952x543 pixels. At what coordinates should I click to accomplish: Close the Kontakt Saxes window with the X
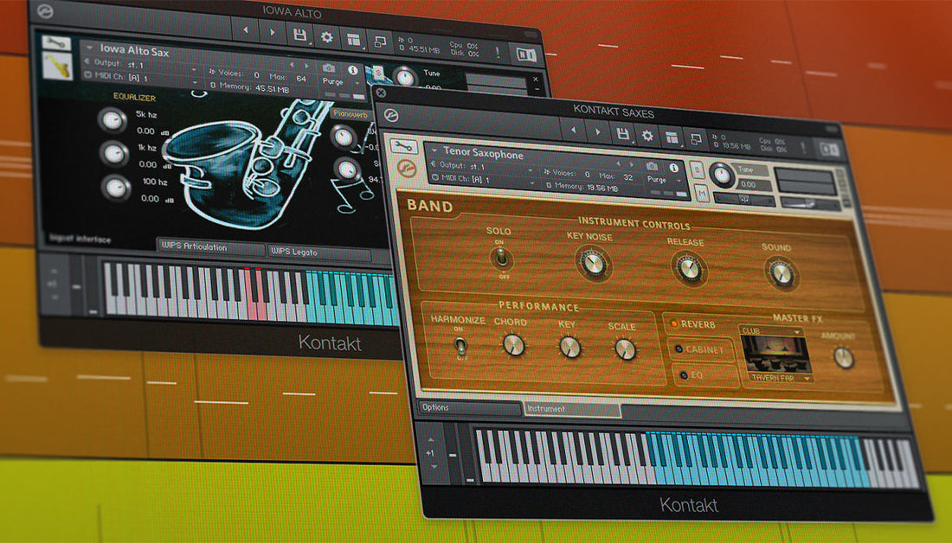381,93
